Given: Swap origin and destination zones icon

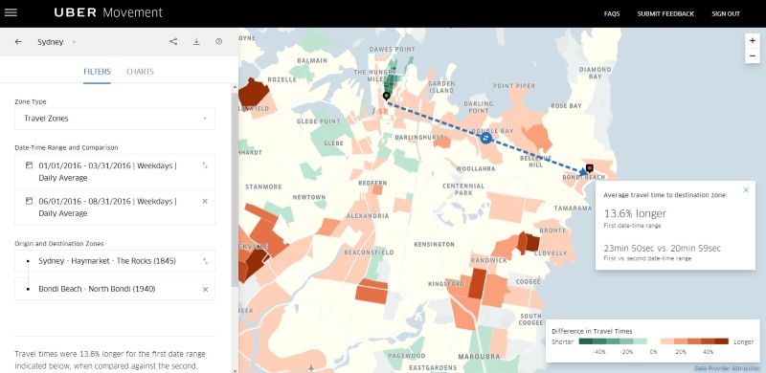Looking at the screenshot, I should tap(205, 261).
